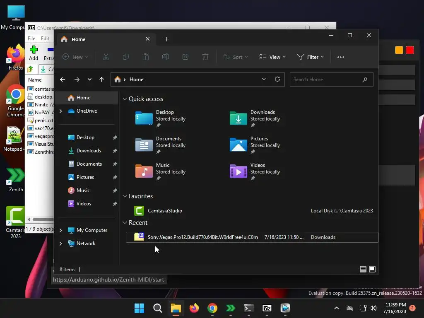This screenshot has height=318, width=424.
Task: Show hidden system tray icons
Action: tap(337, 308)
